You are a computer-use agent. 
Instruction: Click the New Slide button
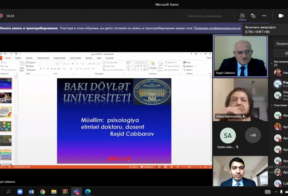coord(22,66)
